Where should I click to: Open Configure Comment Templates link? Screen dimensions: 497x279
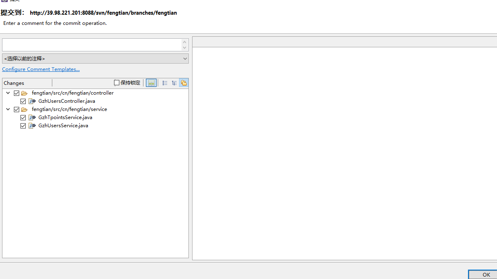click(41, 69)
